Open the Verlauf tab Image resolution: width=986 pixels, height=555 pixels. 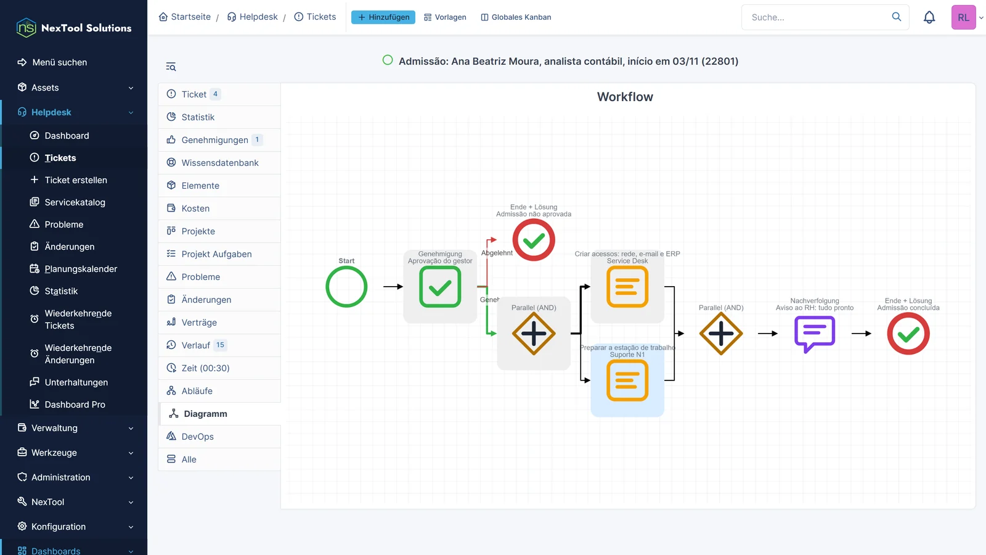[219, 345]
